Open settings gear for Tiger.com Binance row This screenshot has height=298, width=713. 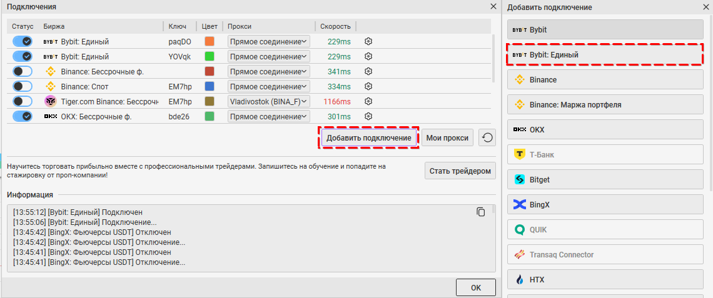point(368,101)
